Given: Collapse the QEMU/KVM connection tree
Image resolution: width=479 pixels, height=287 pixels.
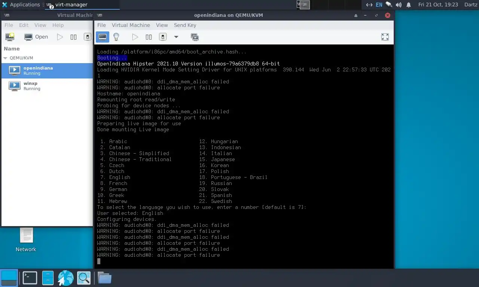Looking at the screenshot, I should (5, 58).
